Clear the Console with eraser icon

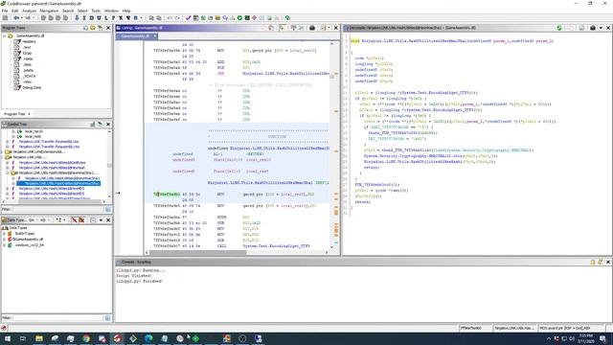(601, 262)
